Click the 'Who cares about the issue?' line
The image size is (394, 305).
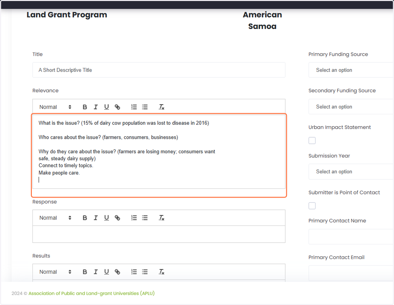[108, 137]
